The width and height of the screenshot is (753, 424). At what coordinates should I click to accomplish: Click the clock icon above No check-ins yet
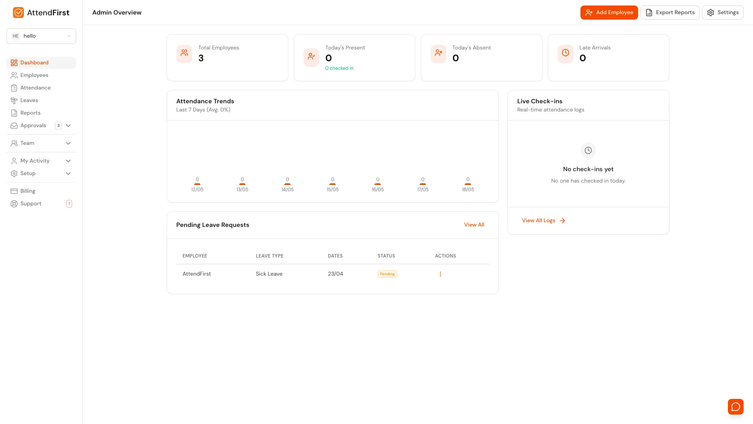(x=588, y=150)
